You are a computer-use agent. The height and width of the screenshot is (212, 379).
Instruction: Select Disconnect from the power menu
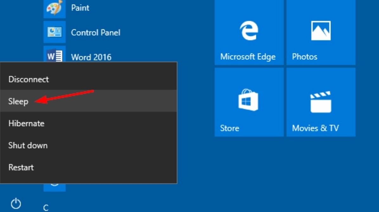[29, 79]
